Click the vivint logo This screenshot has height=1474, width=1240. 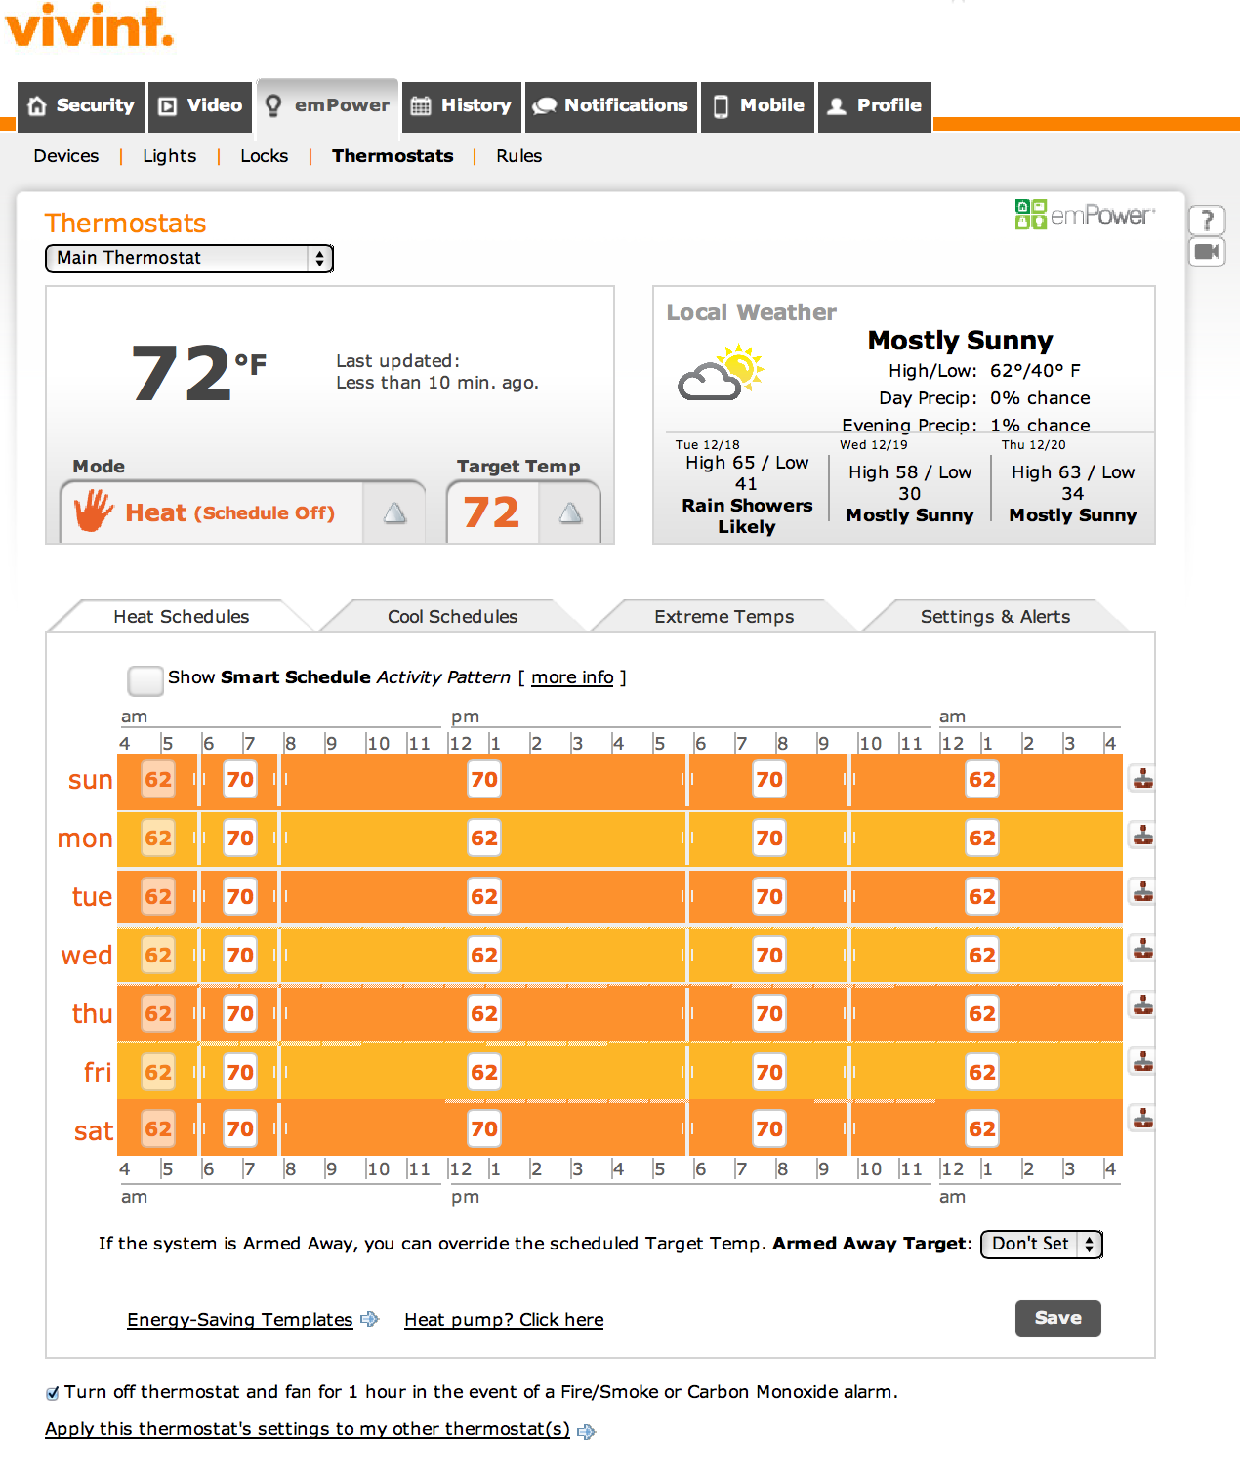pyautogui.click(x=90, y=26)
